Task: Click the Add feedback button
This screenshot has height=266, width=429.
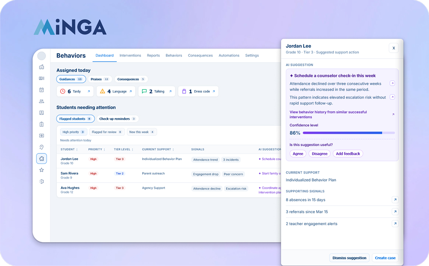Action: 348,154
